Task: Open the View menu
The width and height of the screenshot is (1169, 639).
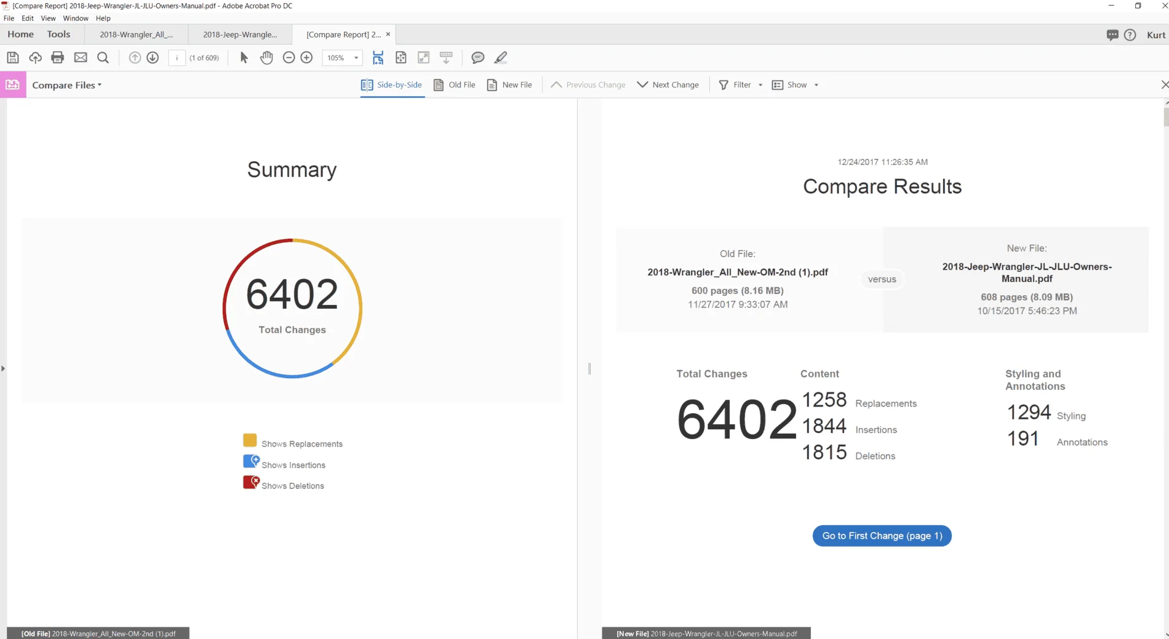Action: (48, 18)
